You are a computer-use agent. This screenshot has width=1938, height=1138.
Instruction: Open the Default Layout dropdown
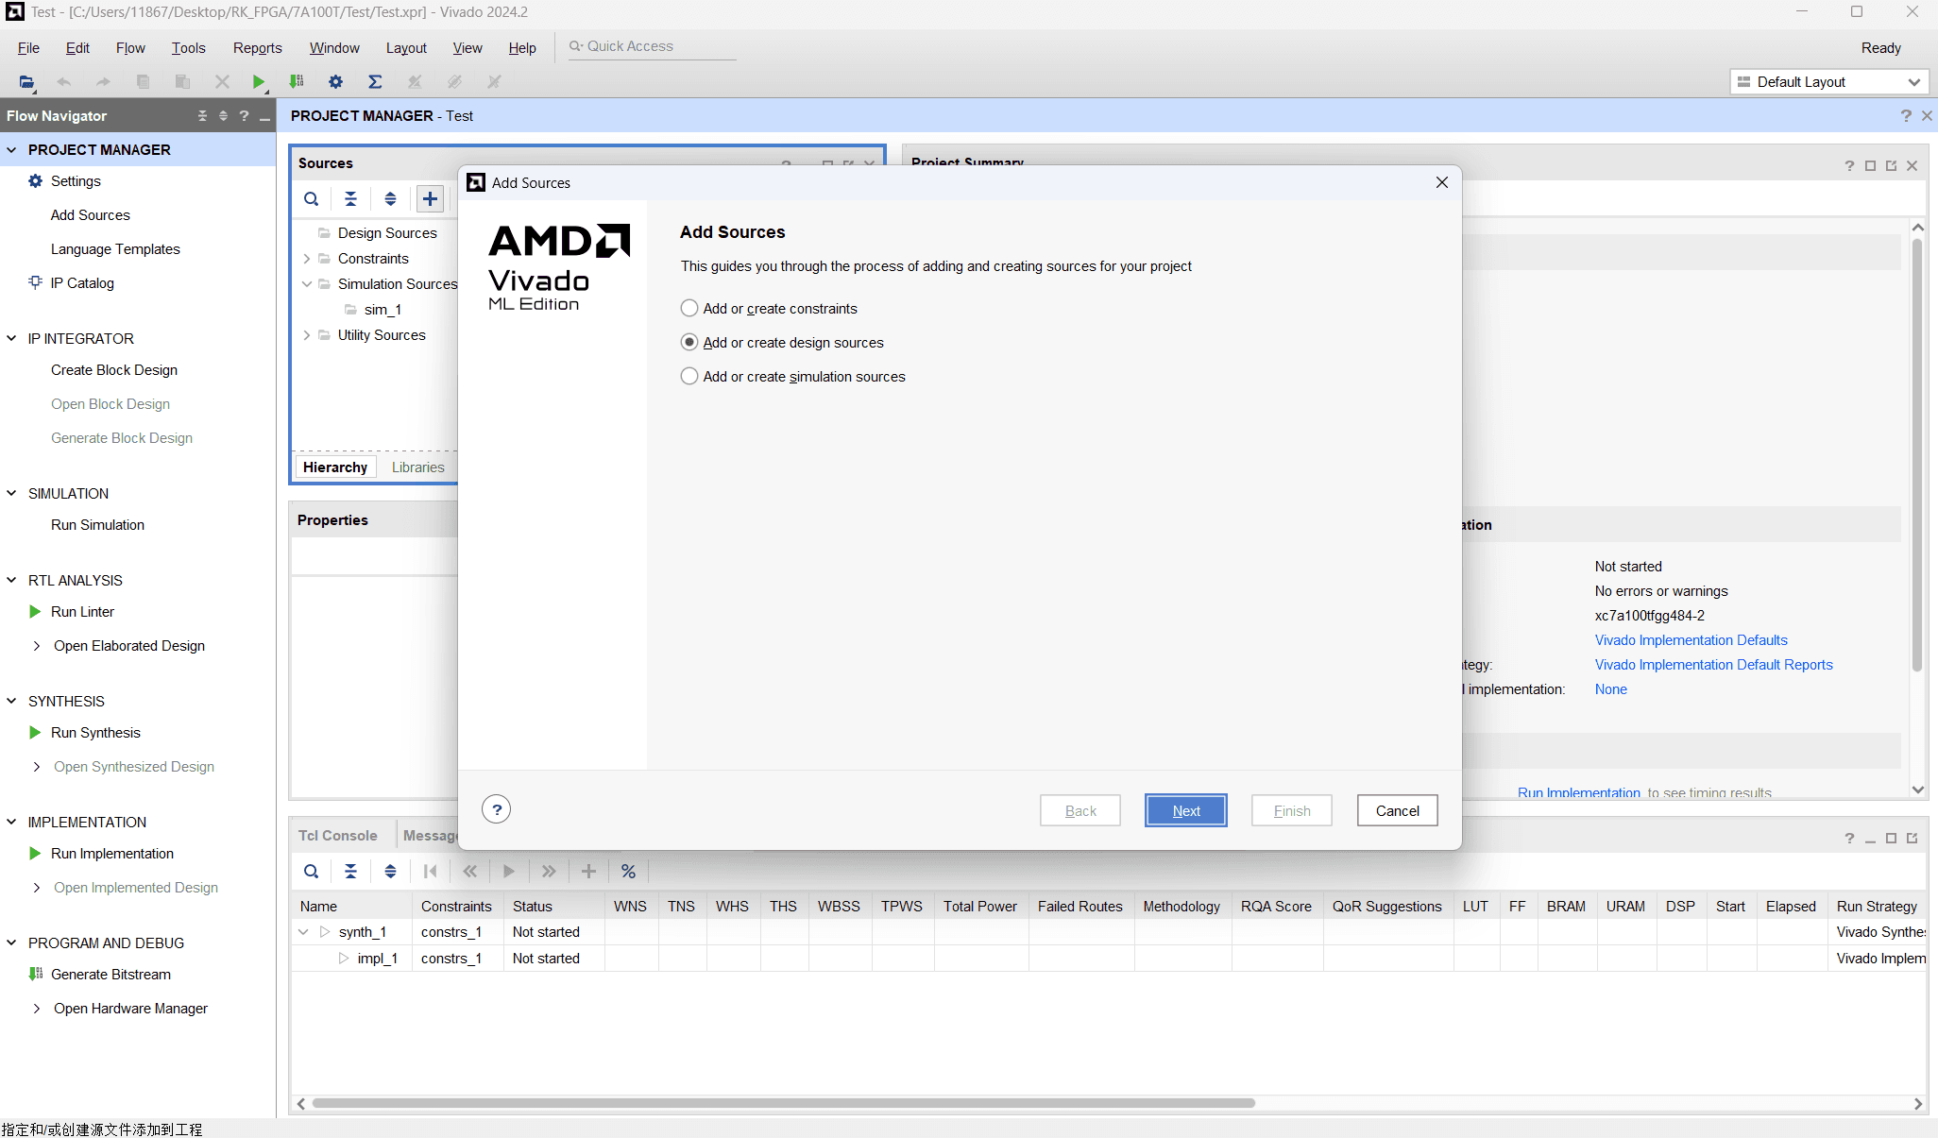coord(1828,82)
